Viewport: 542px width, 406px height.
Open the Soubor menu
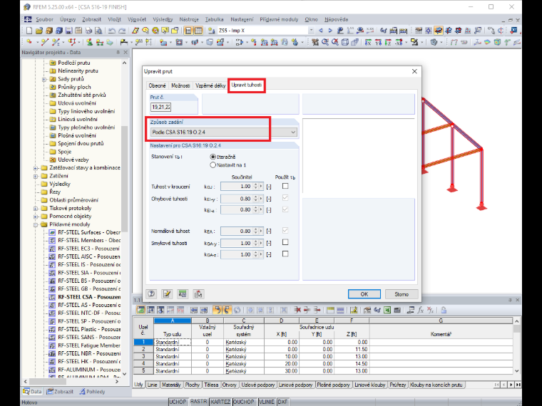(45, 19)
